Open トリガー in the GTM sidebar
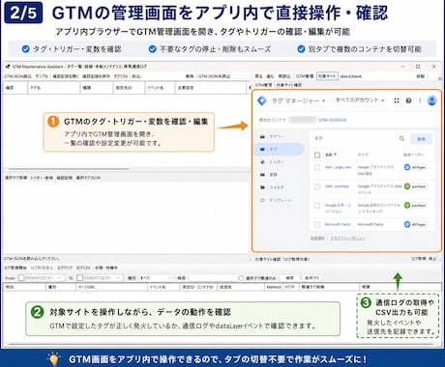 pyautogui.click(x=273, y=161)
